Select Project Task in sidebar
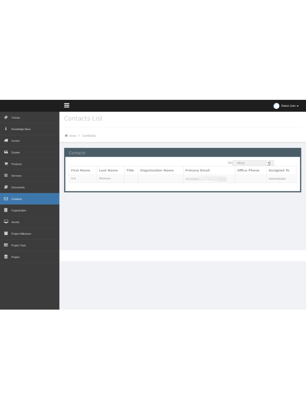This screenshot has height=409, width=306. pos(18,245)
